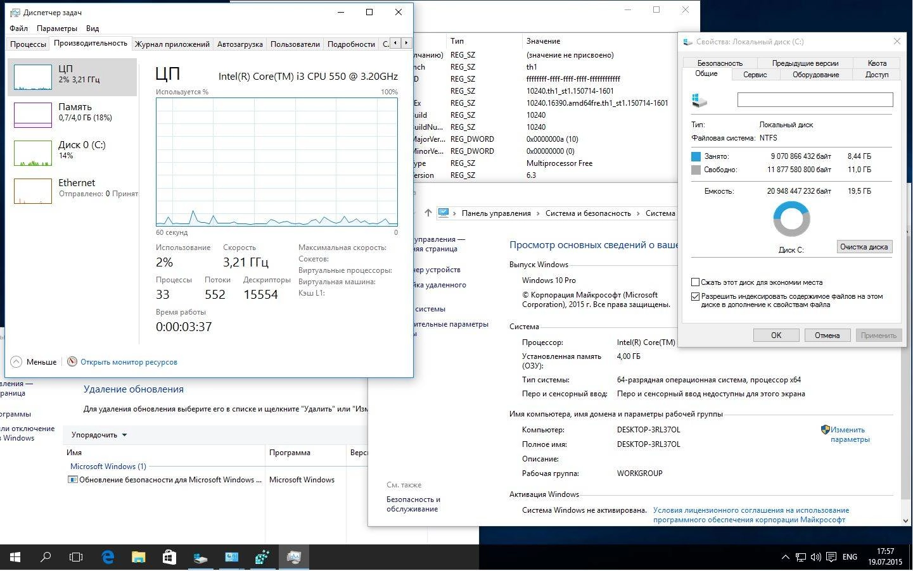Open taskbar search magnifier
Image resolution: width=913 pixels, height=571 pixels.
pyautogui.click(x=46, y=557)
